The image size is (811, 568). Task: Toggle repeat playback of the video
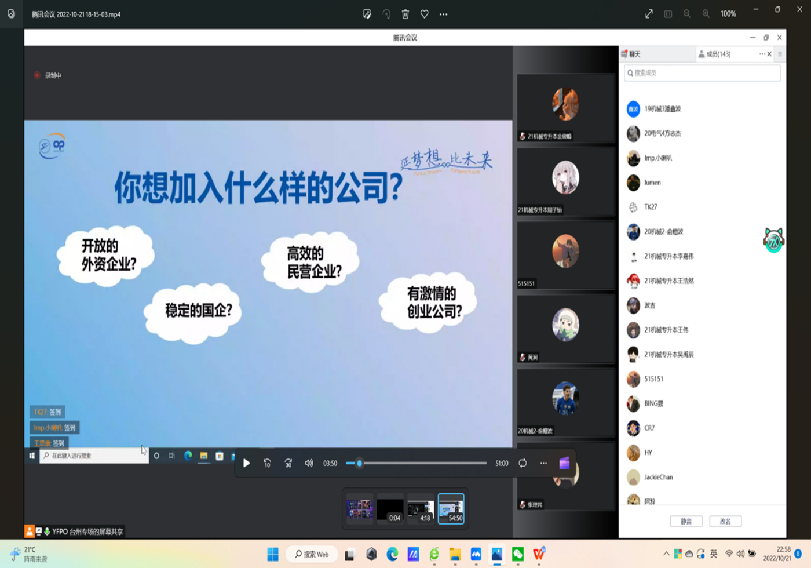tap(523, 463)
